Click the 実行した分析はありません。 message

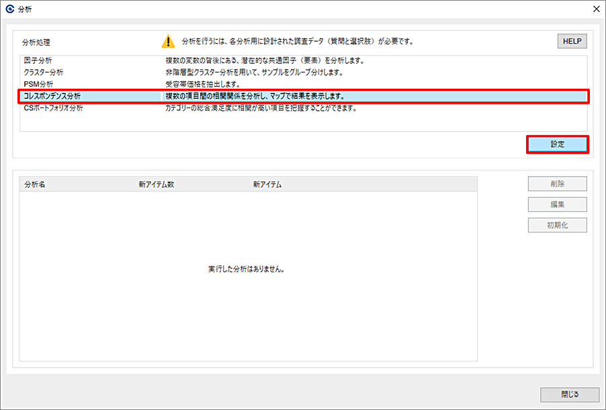click(247, 270)
